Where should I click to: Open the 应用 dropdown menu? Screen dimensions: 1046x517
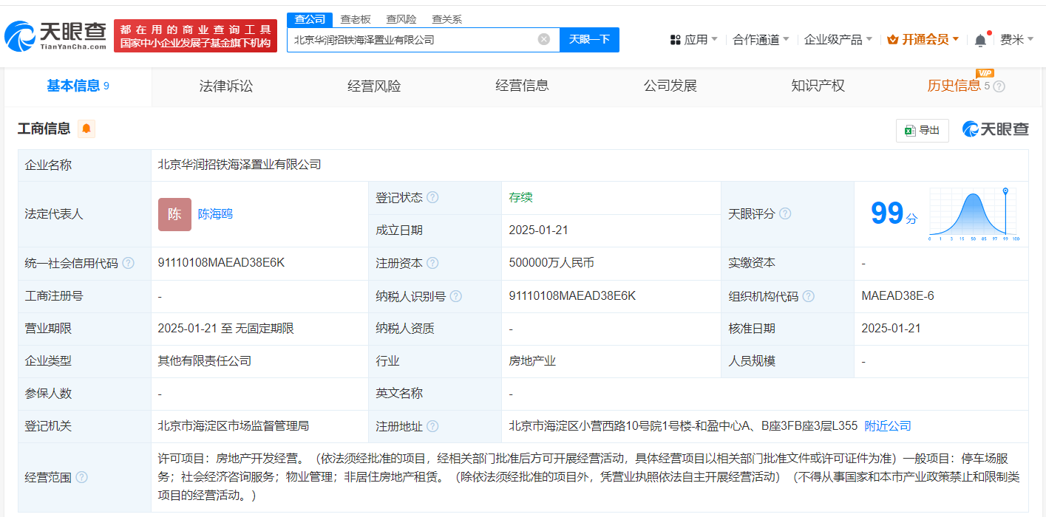[693, 40]
